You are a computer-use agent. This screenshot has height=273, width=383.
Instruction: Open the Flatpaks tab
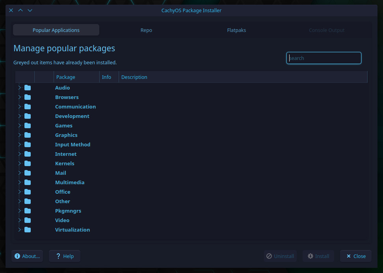tap(236, 30)
